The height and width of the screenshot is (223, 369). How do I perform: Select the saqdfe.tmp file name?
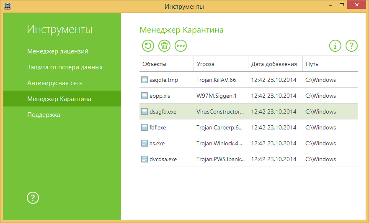click(163, 80)
